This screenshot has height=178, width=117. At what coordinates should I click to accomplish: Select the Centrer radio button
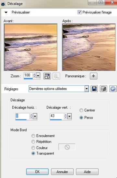(81, 110)
